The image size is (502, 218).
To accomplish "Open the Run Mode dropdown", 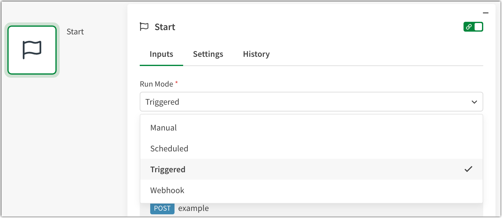I will 311,102.
